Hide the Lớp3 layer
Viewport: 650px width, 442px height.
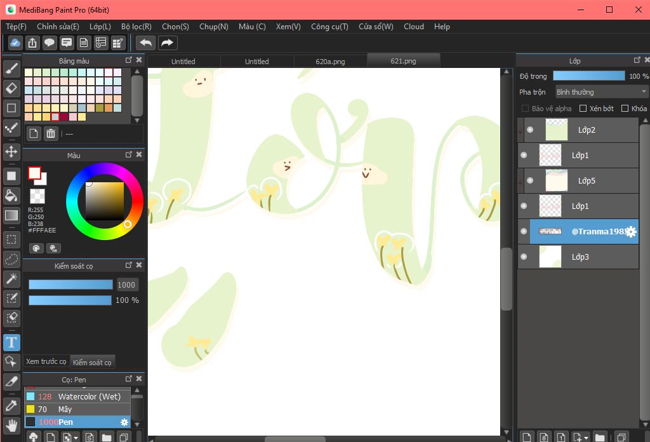click(524, 257)
